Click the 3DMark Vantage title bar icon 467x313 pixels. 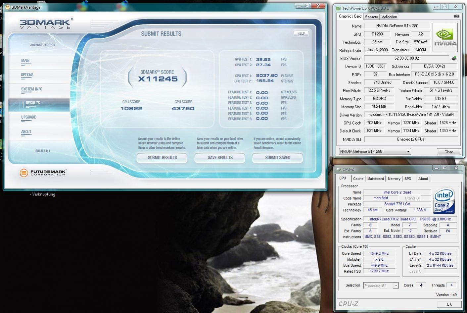pyautogui.click(x=7, y=7)
